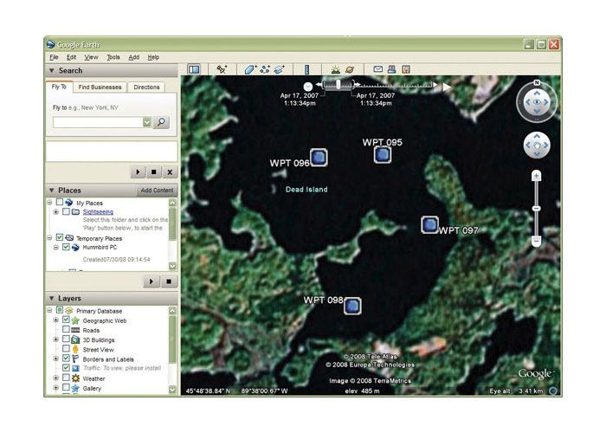The height and width of the screenshot is (433, 606).
Task: Toggle the Sightseeing folder checkbox
Action: click(66, 211)
